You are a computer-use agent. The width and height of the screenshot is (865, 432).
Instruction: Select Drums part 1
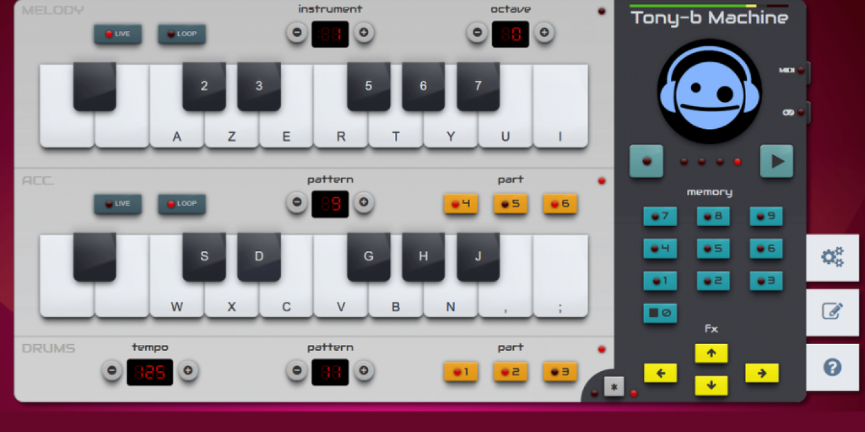[x=461, y=372]
